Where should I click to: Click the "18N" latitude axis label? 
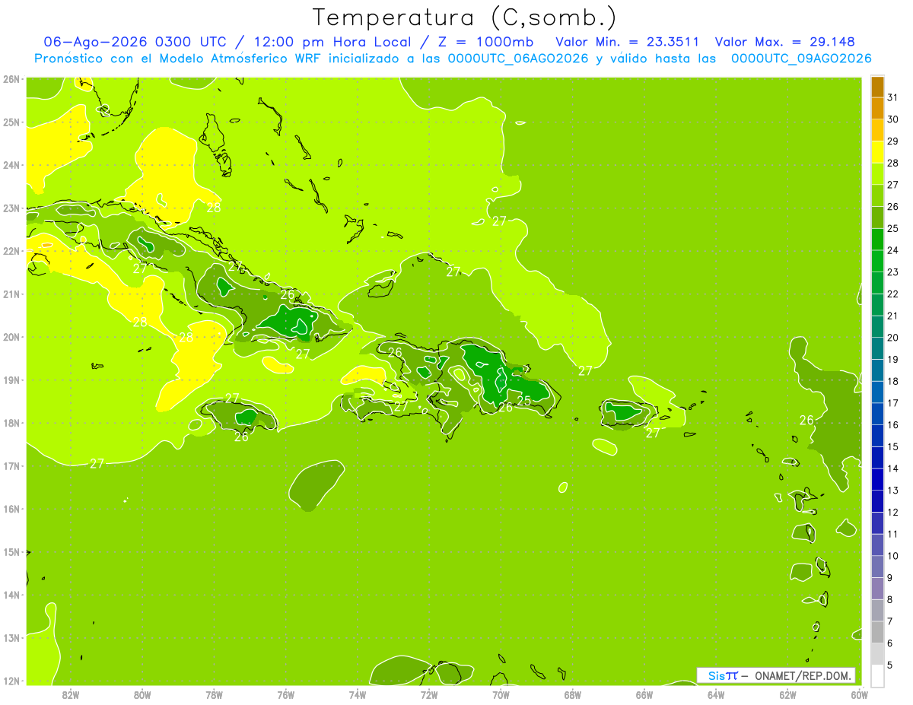[x=11, y=423]
